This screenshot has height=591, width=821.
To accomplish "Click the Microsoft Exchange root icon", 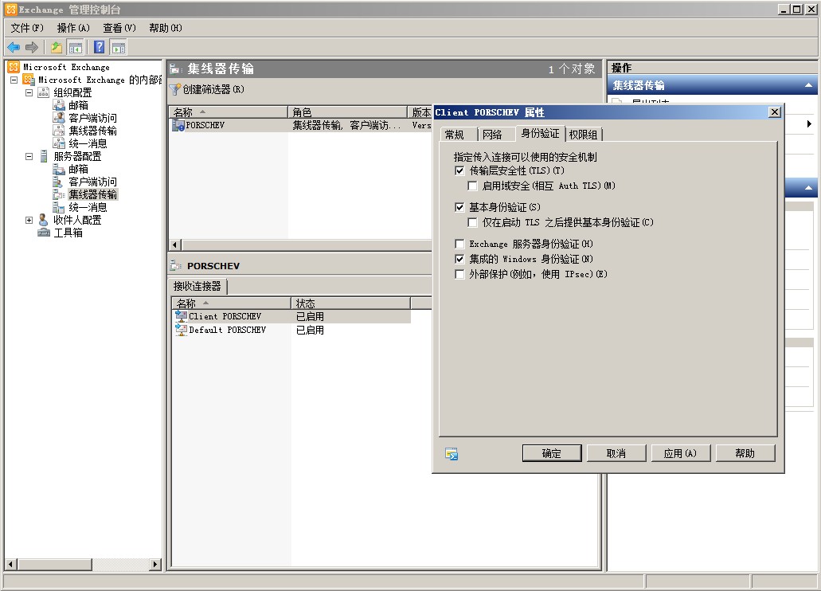I will (14, 67).
